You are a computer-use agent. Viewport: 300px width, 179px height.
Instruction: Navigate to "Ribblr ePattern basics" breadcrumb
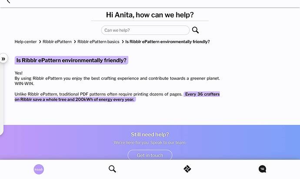98,42
